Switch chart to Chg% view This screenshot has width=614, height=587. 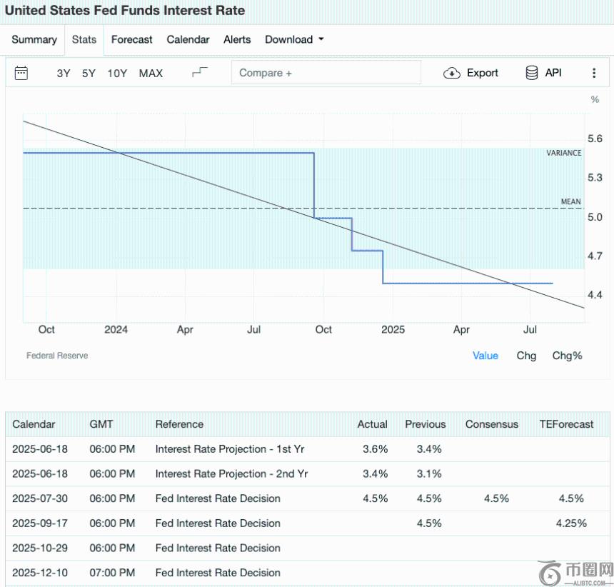pyautogui.click(x=567, y=356)
